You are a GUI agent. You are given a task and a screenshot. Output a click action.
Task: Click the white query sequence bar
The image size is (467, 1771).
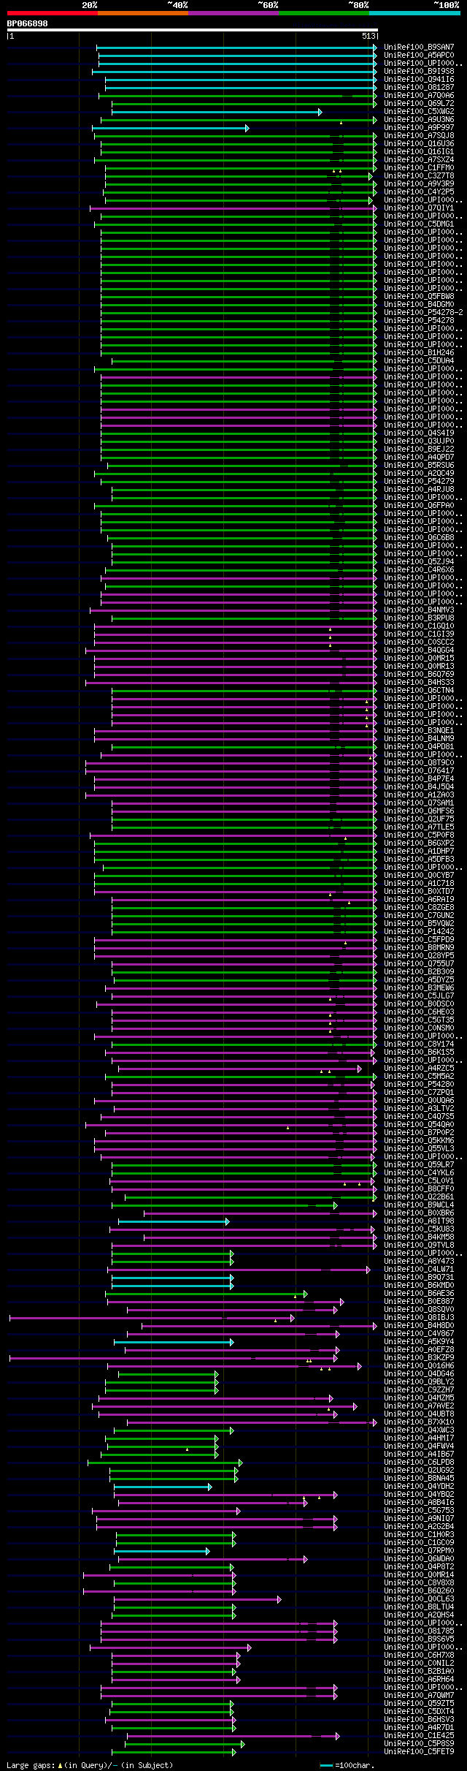[193, 30]
